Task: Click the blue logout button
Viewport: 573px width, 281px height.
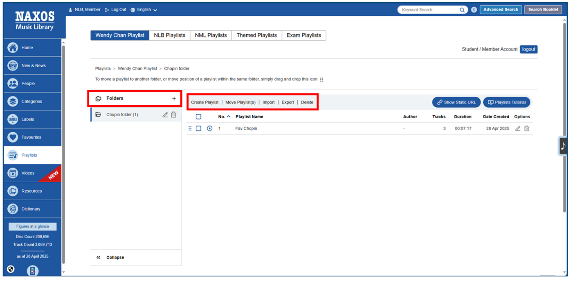Action: click(x=528, y=49)
